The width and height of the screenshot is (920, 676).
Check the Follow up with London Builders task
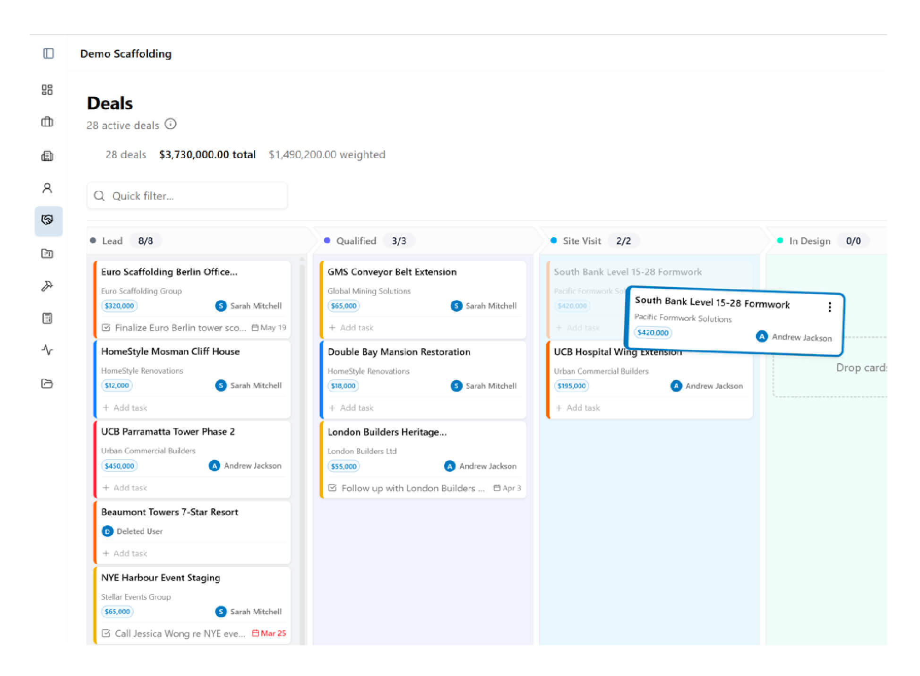[x=333, y=488]
